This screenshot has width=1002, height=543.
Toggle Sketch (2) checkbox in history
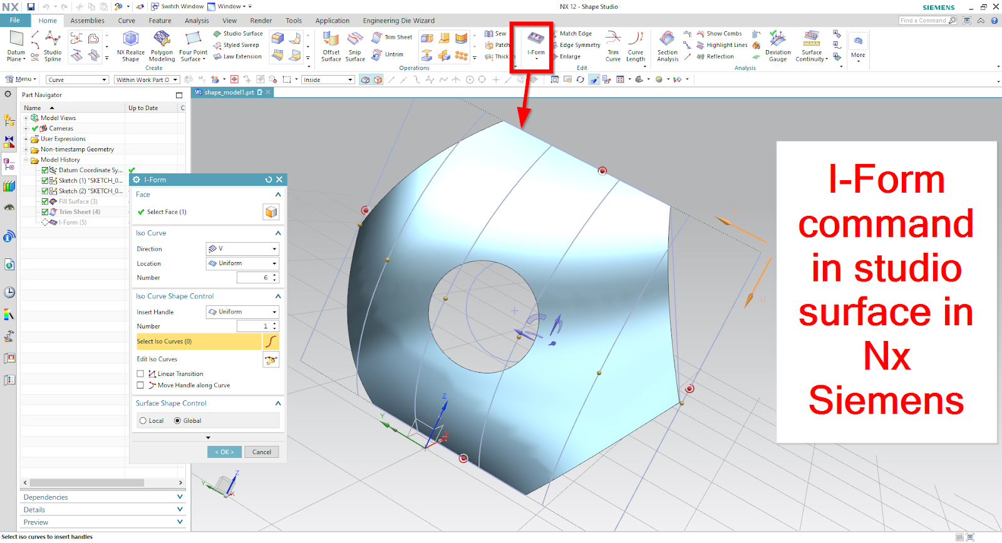pyautogui.click(x=45, y=191)
